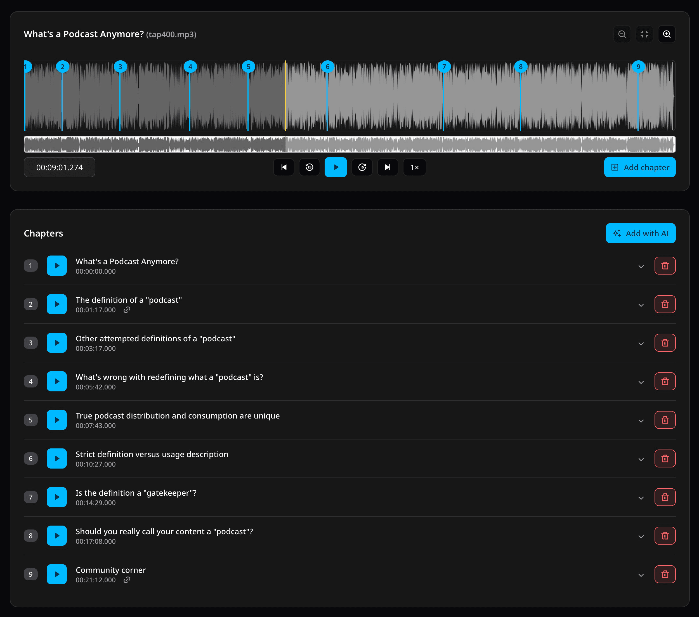Expand chapter 1 details chevron
699x617 pixels.
641,266
